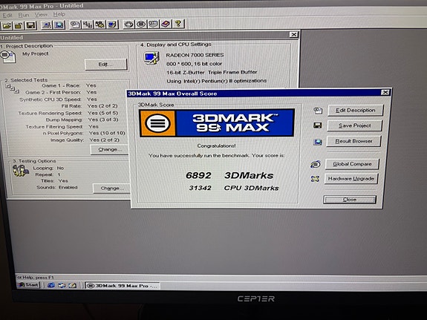Viewport: 427px width, 320px height.
Task: Click the middle 3DMark run toolbar icon
Action: tap(141, 24)
